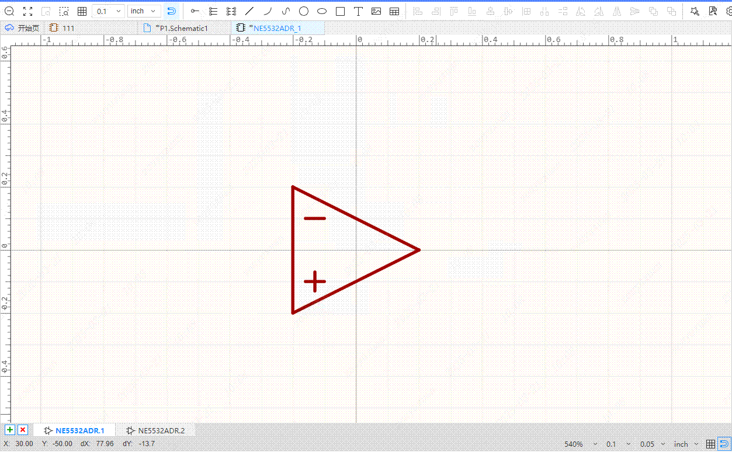Screen dimensions: 732x452
Task: Select the circle drawing tool
Action: click(x=304, y=11)
